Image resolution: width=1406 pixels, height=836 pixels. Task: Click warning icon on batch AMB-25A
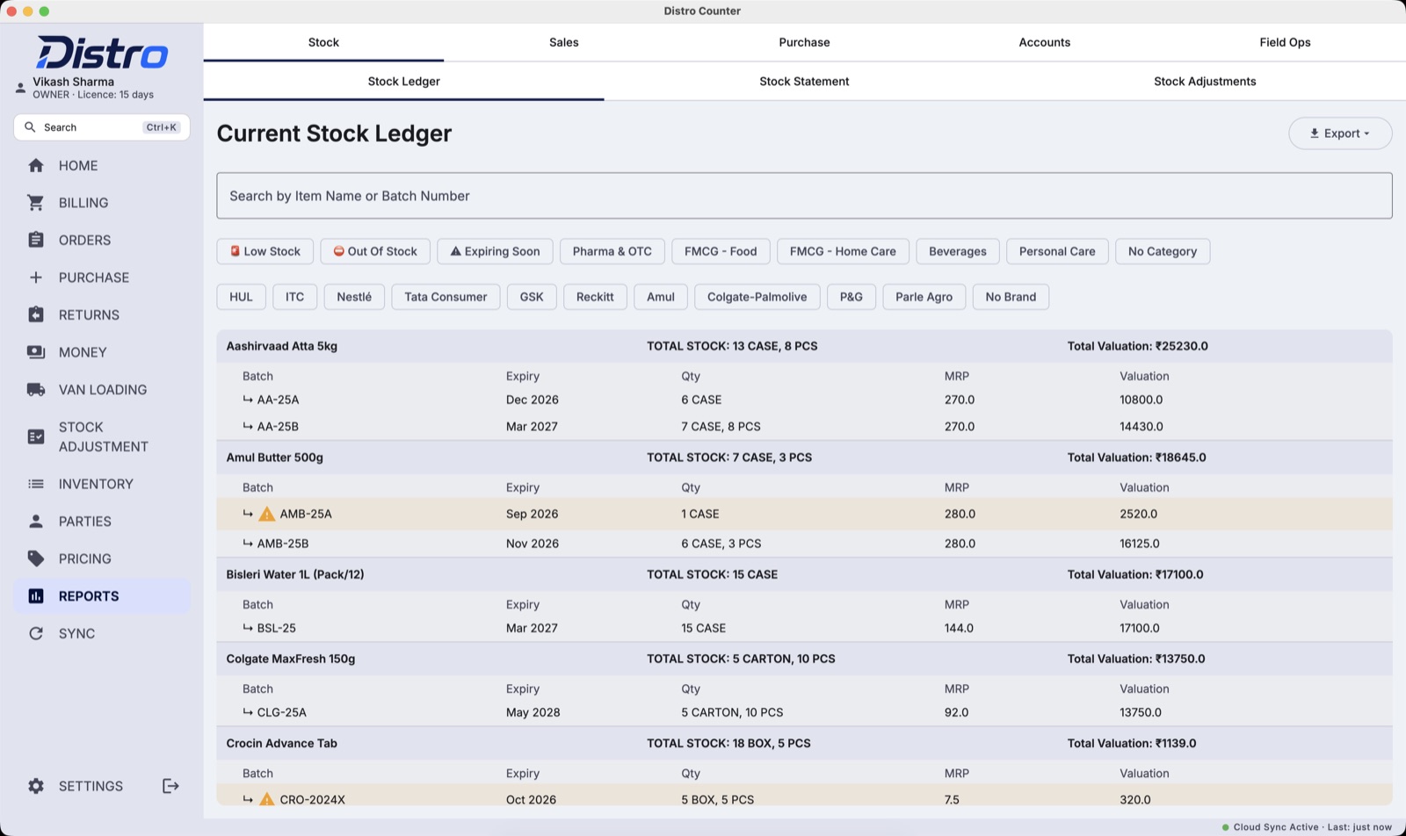click(267, 514)
